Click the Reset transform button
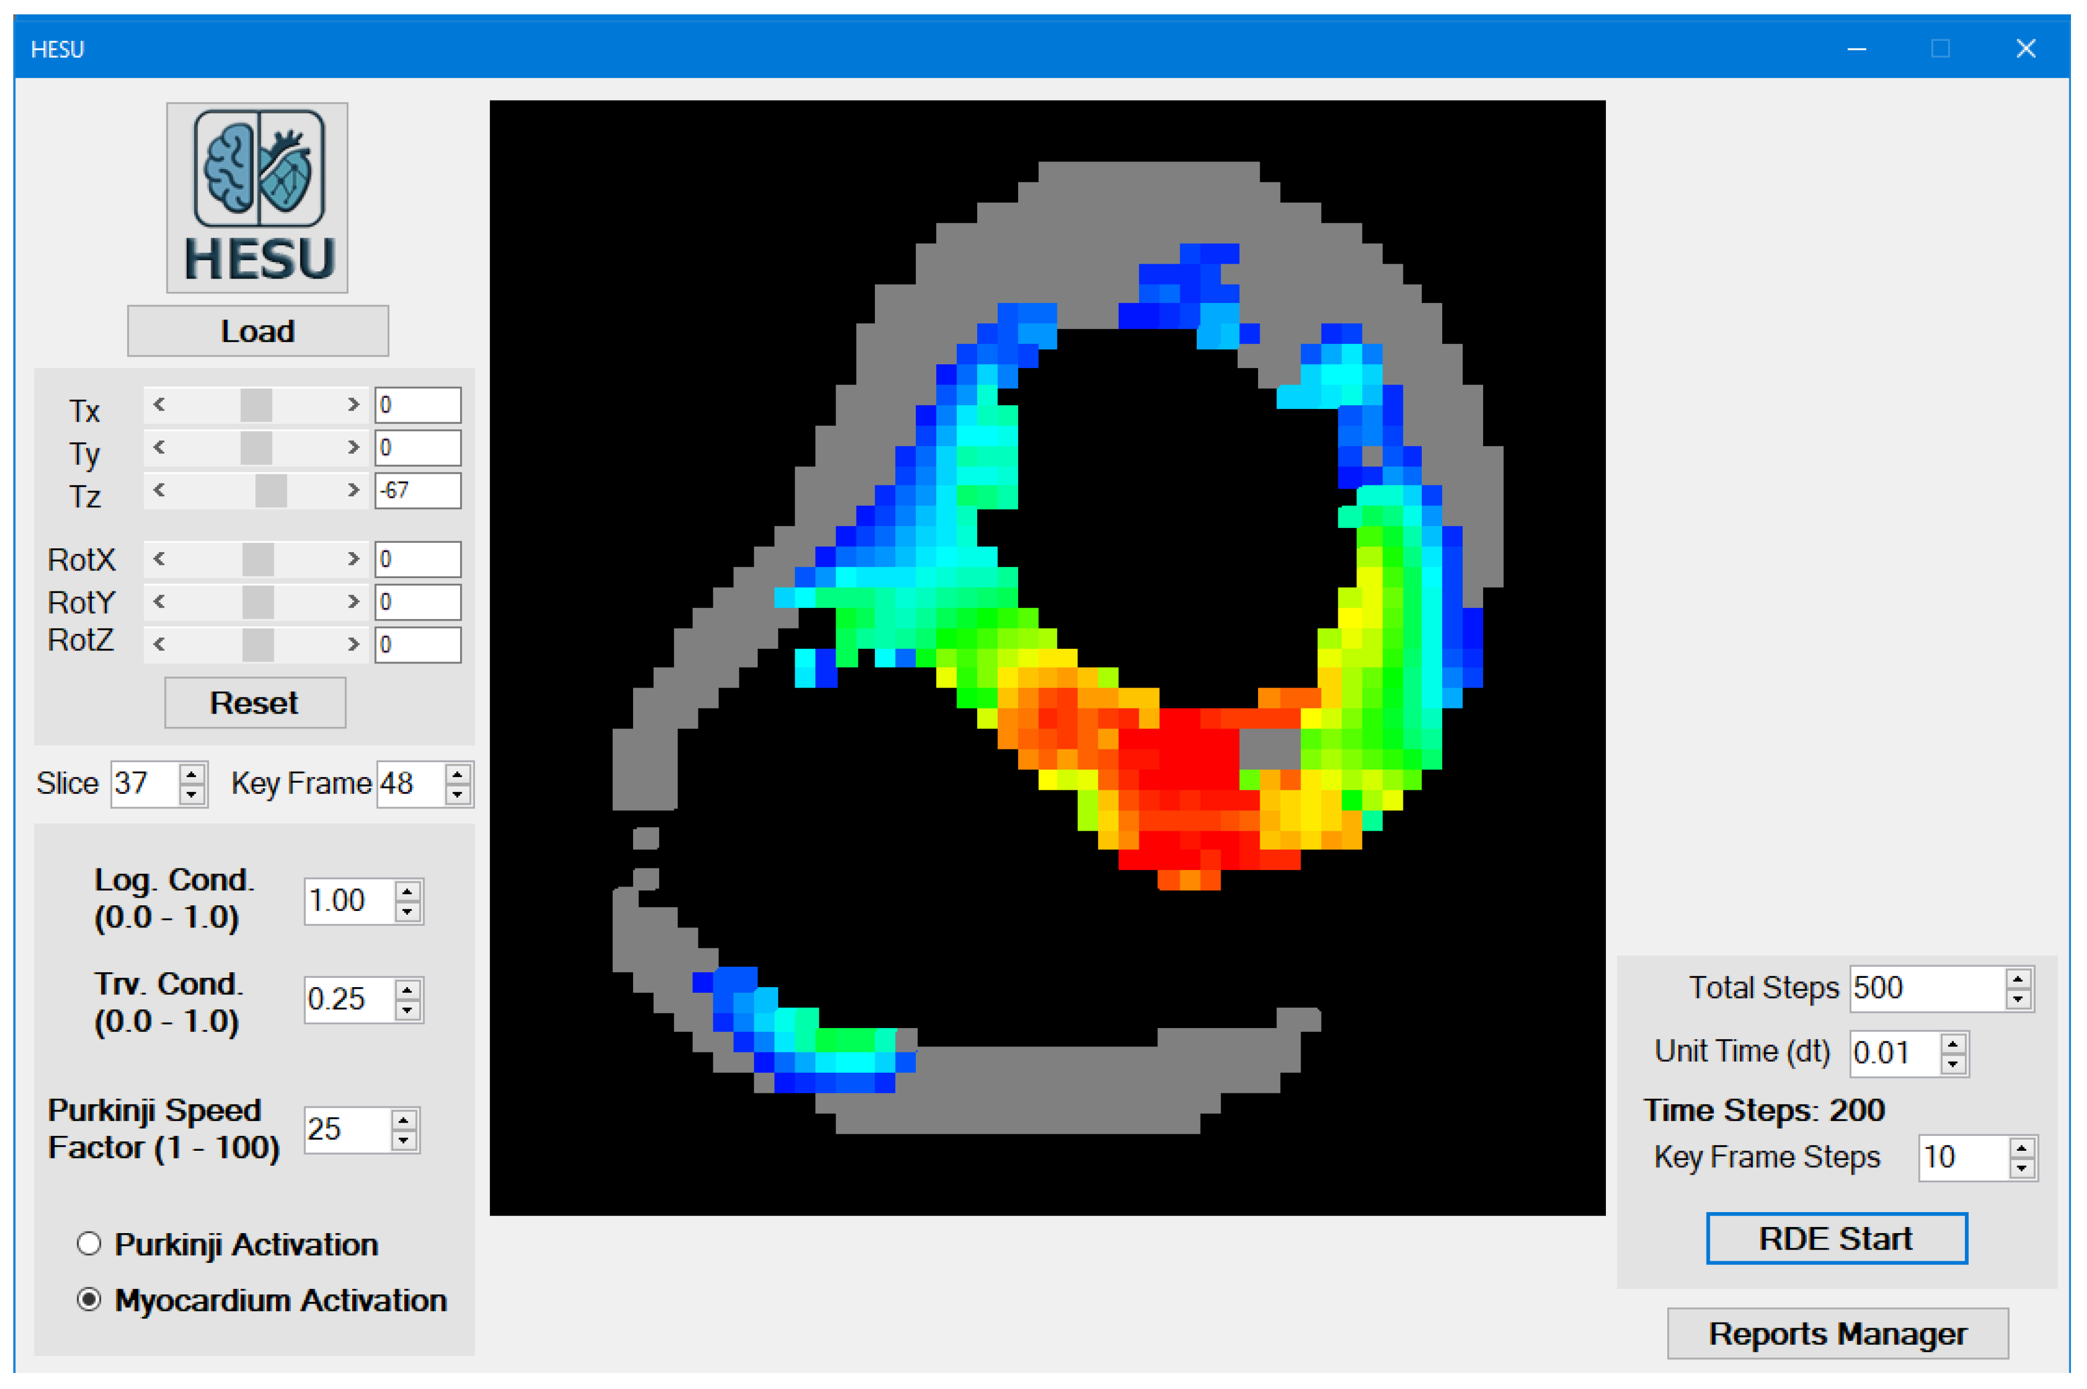 pyautogui.click(x=254, y=704)
